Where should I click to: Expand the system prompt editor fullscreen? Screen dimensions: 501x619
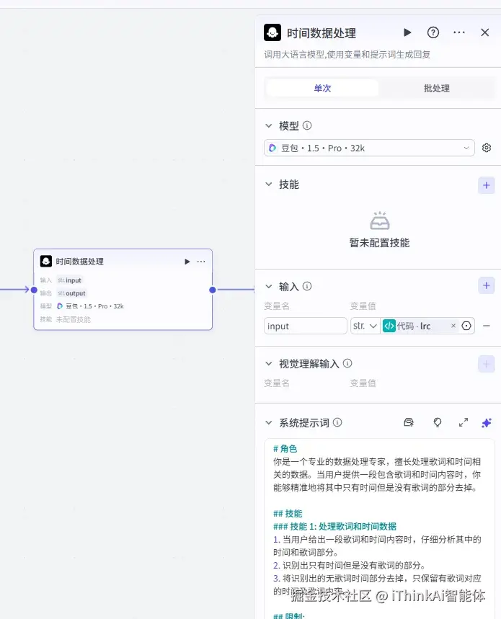point(464,422)
